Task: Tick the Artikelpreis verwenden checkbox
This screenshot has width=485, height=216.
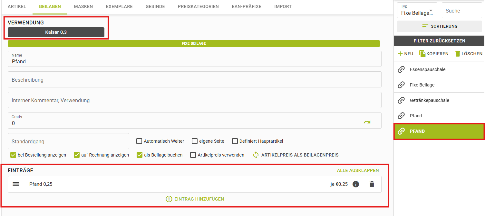Action: pyautogui.click(x=193, y=155)
